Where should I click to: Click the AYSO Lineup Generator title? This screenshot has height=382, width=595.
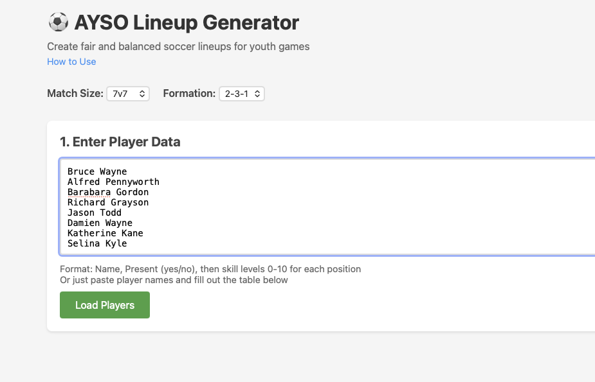(x=187, y=22)
